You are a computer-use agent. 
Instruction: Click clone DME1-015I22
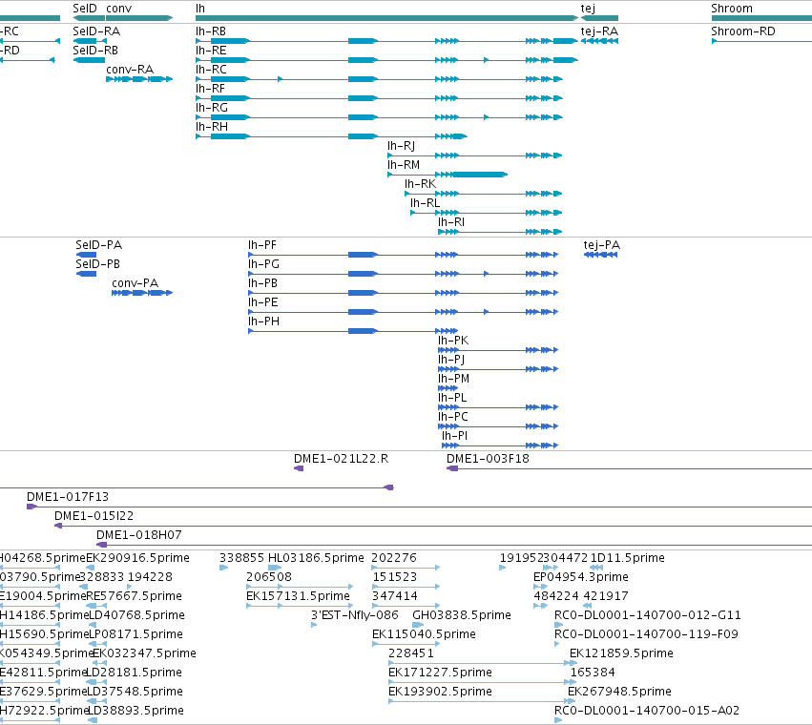point(433,526)
